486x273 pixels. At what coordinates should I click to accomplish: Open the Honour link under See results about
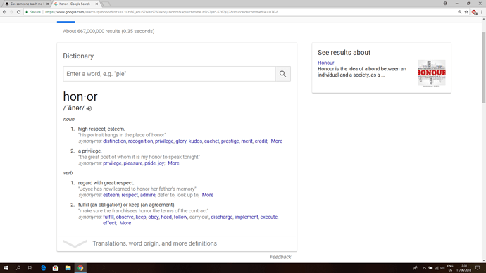click(x=325, y=63)
